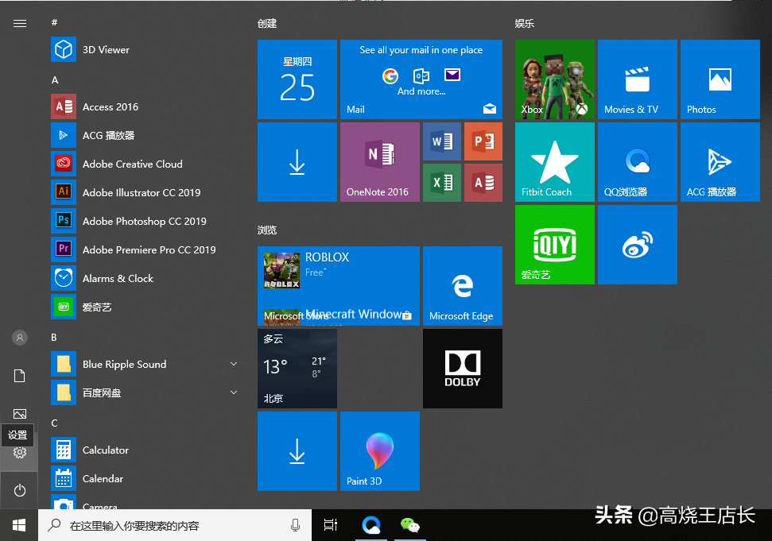Click the 娱乐 group heading

point(525,24)
